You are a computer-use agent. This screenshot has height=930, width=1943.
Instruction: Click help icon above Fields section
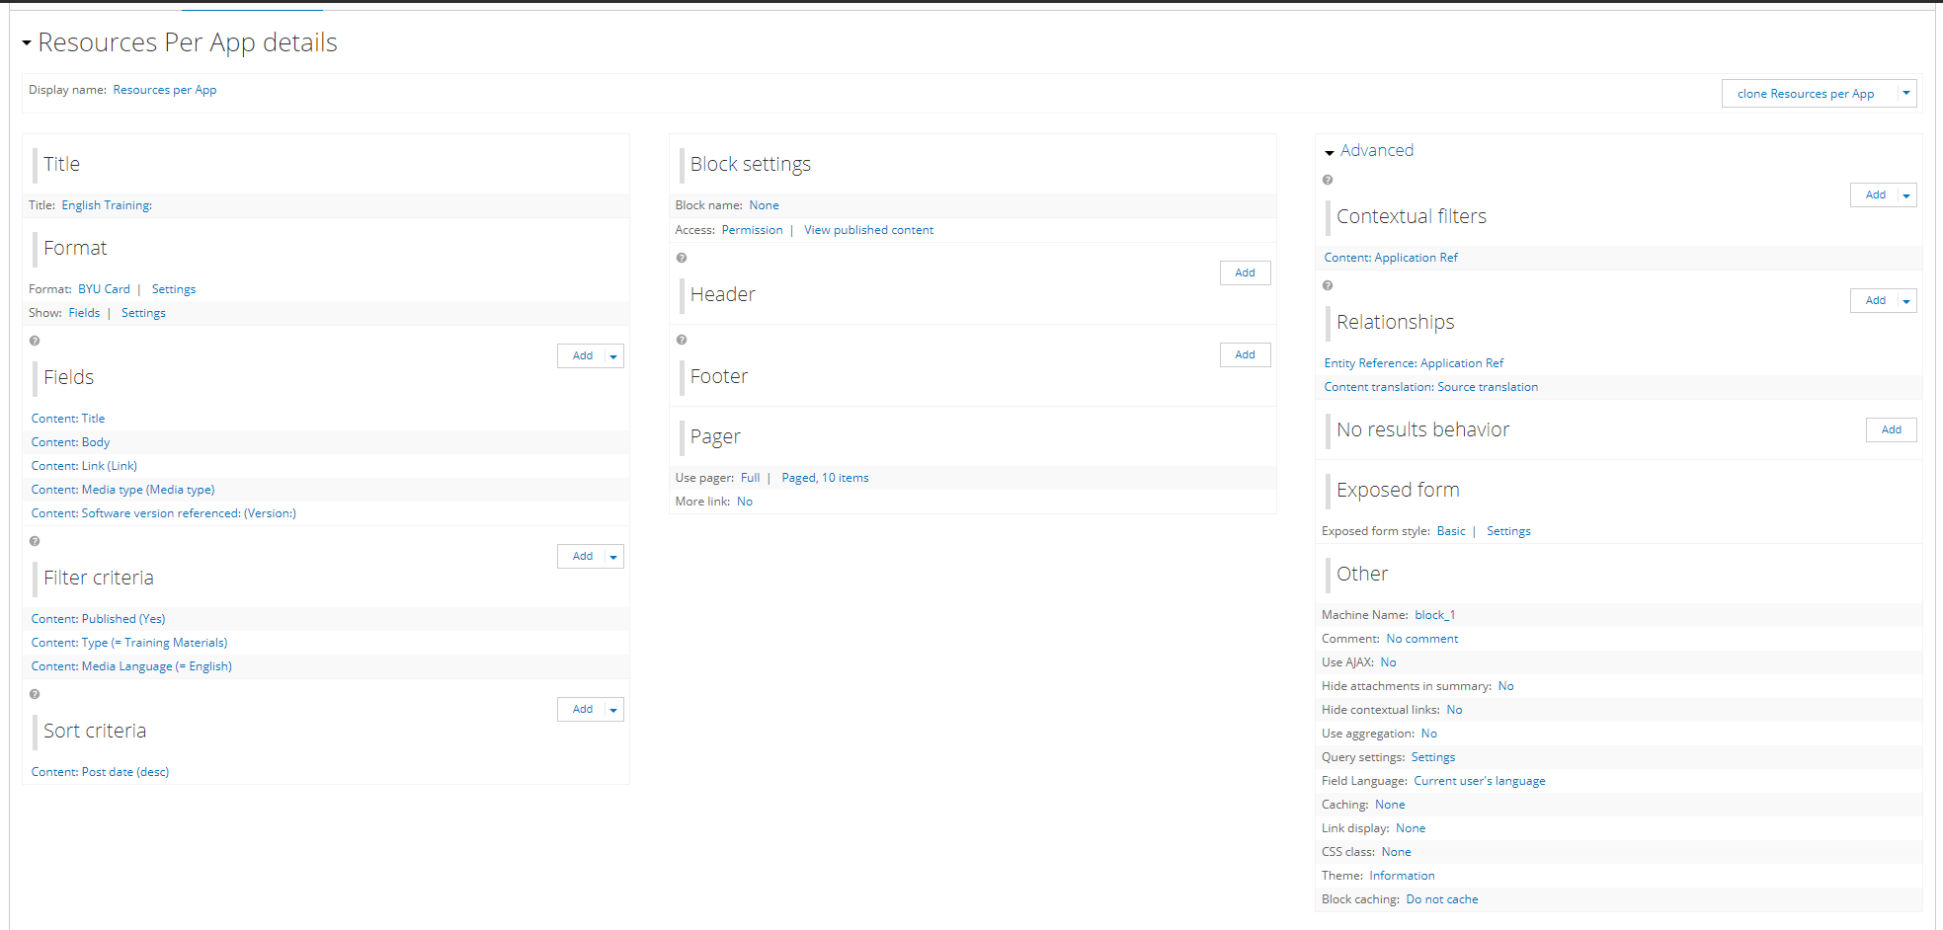(35, 341)
